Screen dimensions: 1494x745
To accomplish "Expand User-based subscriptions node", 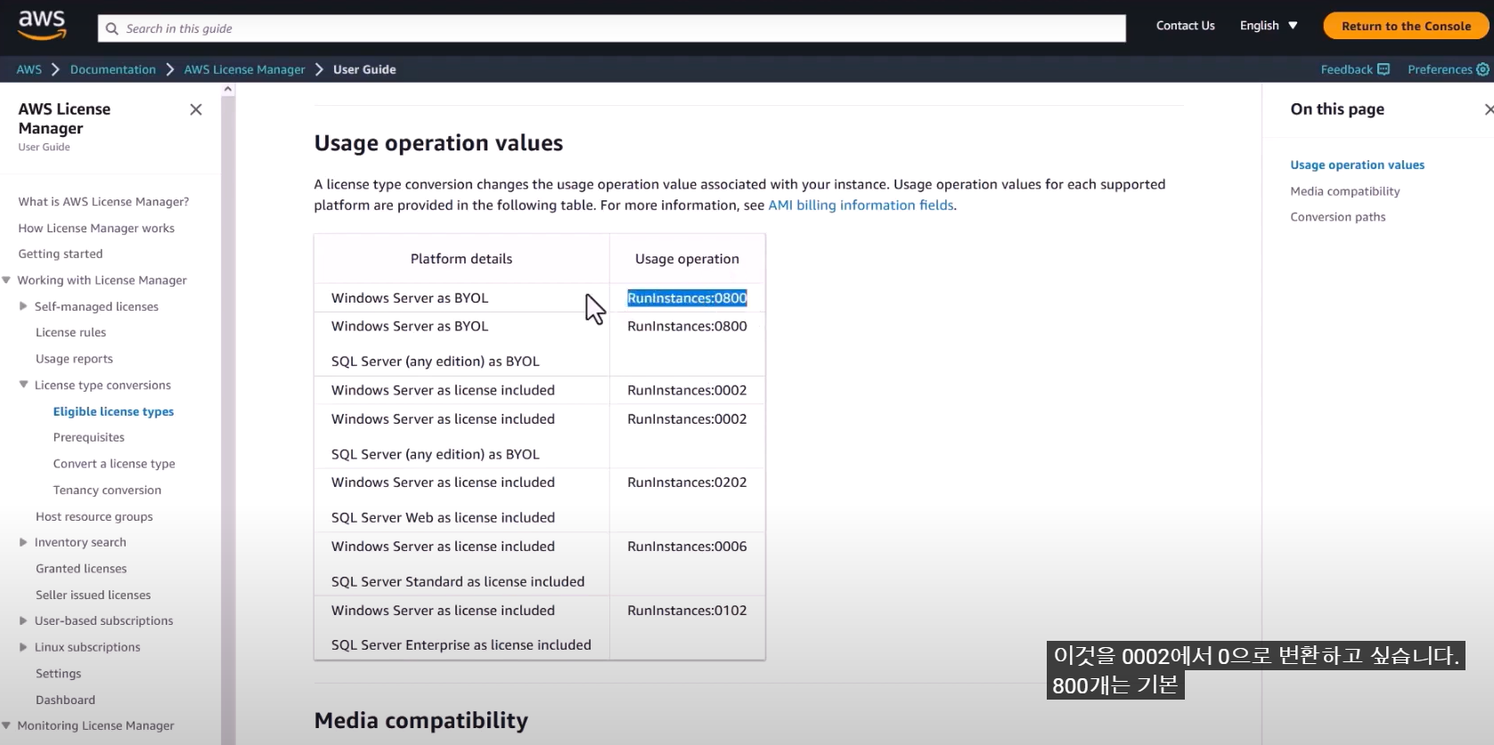I will pos(23,621).
